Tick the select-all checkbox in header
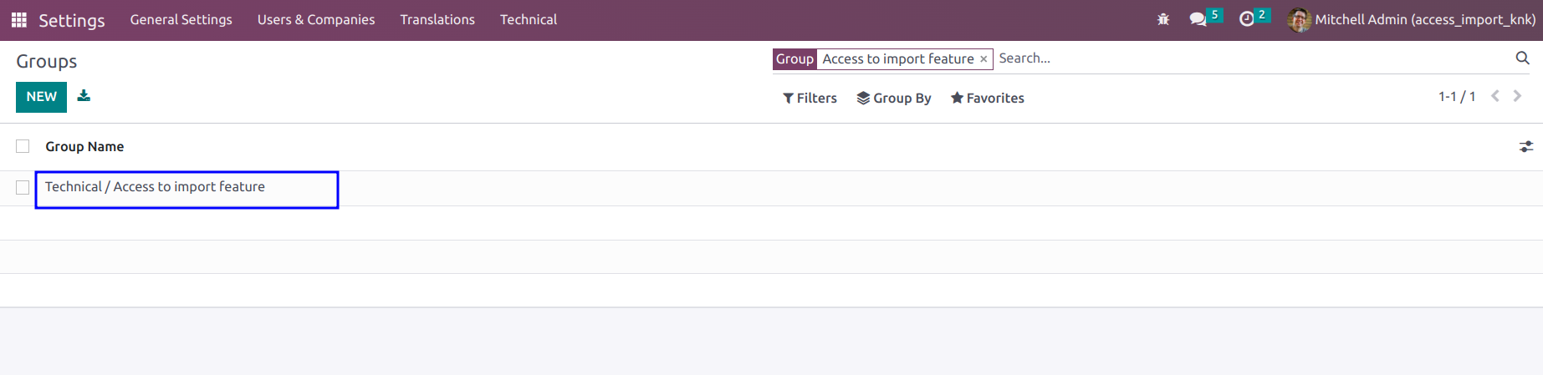Image resolution: width=1543 pixels, height=375 pixels. (x=23, y=146)
